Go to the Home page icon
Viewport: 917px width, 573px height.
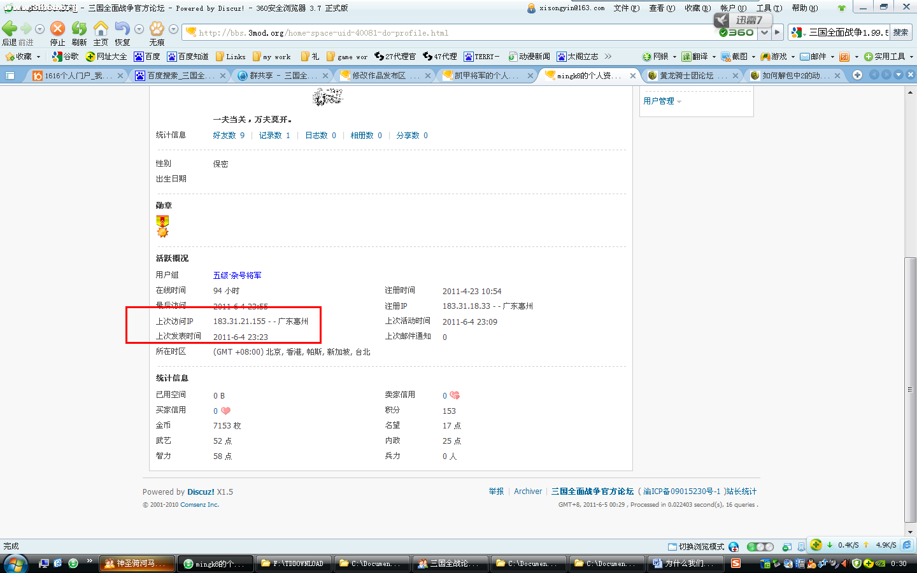tap(101, 29)
